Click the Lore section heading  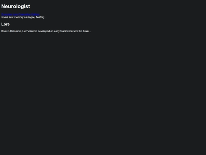pos(5,24)
